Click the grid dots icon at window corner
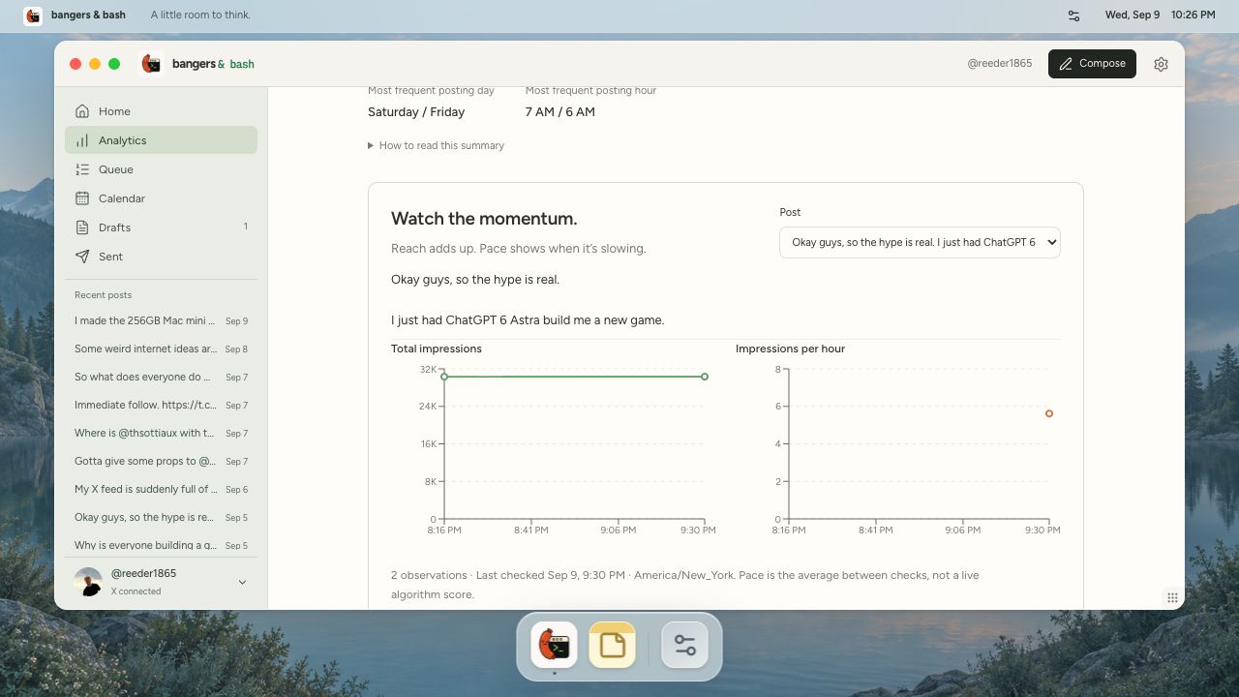The image size is (1239, 697). (1172, 597)
